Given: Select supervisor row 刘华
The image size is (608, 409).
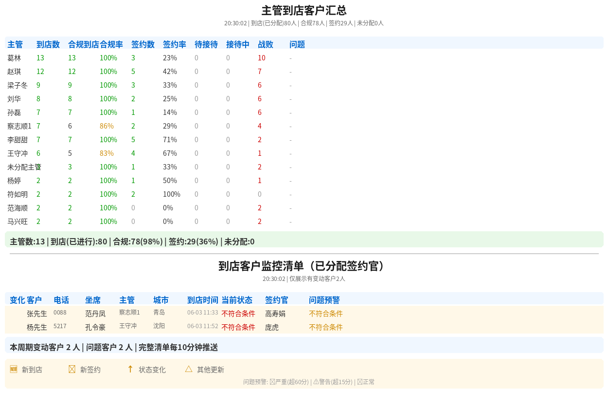Looking at the screenshot, I should tap(304, 99).
